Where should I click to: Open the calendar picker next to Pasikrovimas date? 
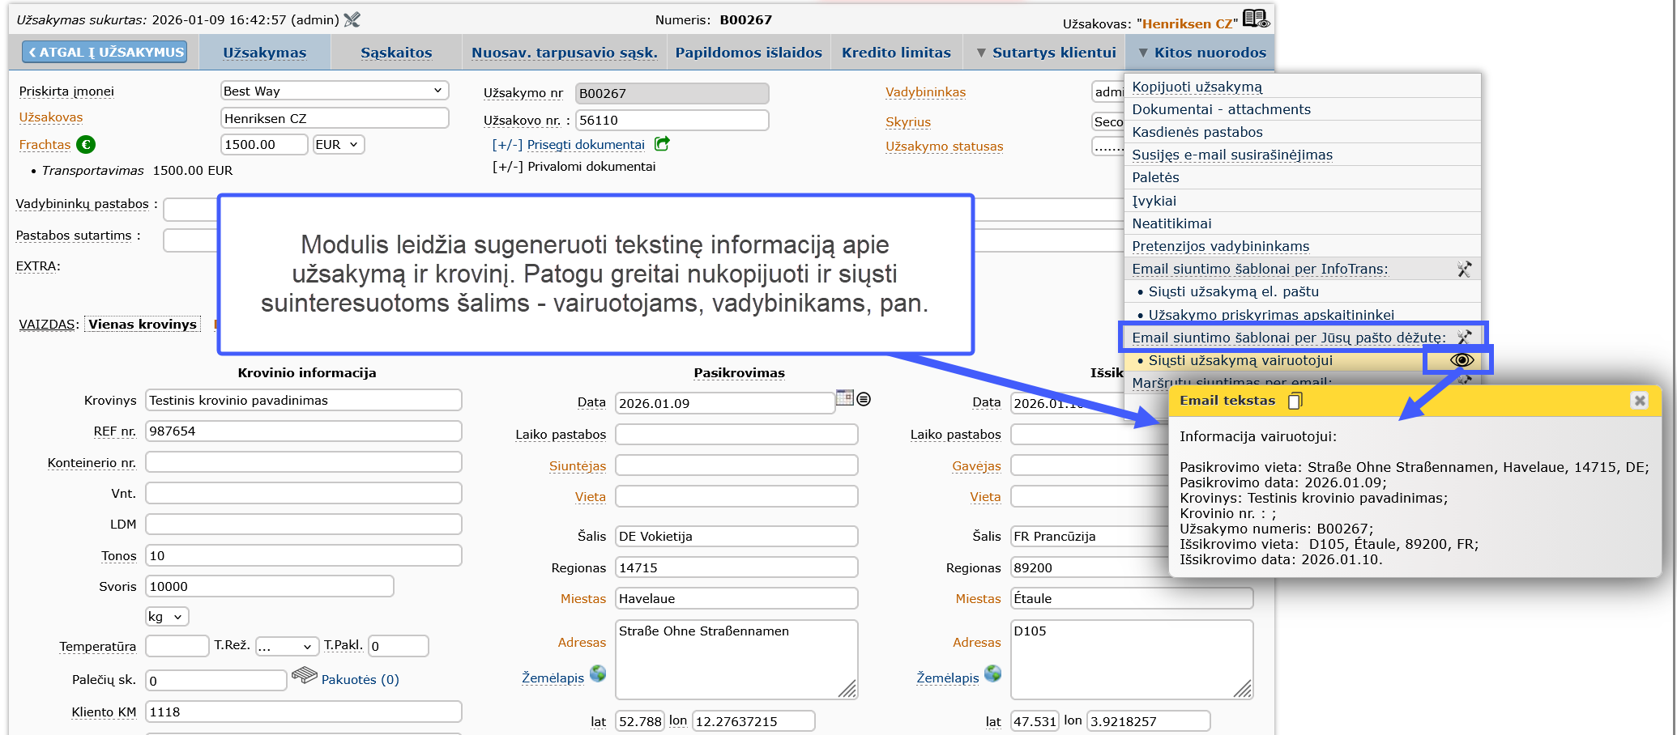[x=844, y=397]
